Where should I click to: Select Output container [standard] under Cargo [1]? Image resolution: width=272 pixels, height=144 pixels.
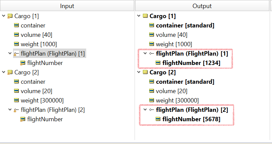coord(185,25)
